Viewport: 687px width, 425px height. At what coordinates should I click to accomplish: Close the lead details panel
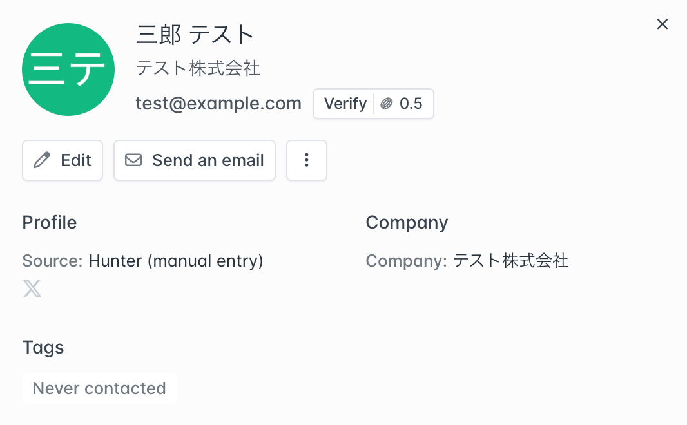click(x=662, y=24)
